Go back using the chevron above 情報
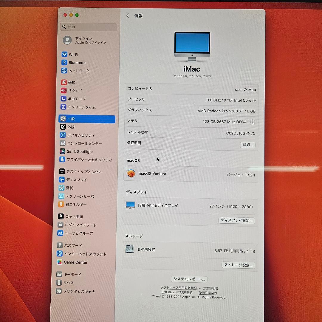The height and width of the screenshot is (322, 322). (x=127, y=16)
